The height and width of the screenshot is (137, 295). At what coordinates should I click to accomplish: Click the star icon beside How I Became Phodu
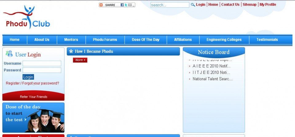71,51
